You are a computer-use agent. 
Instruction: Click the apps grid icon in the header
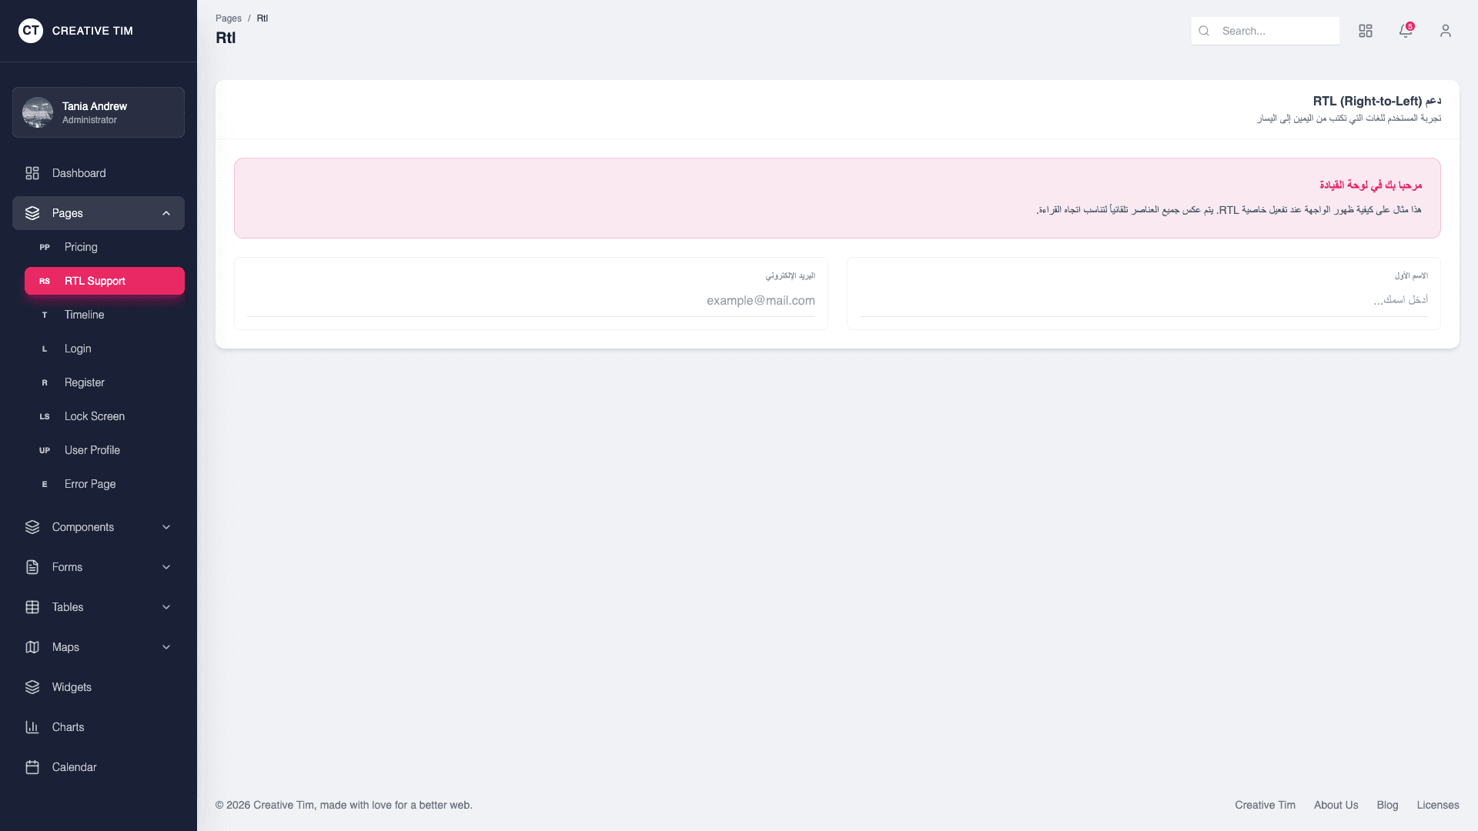pyautogui.click(x=1366, y=31)
